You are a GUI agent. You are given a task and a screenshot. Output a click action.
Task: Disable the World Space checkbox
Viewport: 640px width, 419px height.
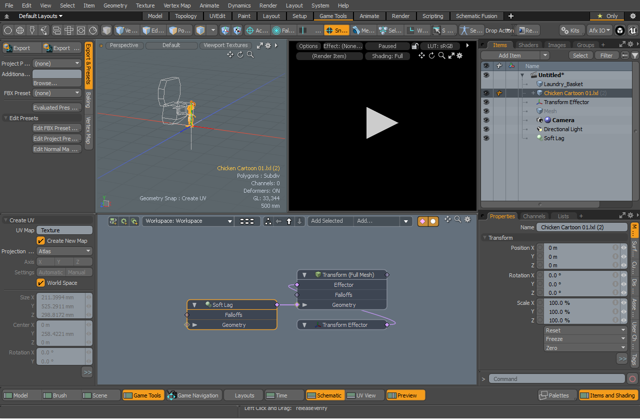(41, 283)
